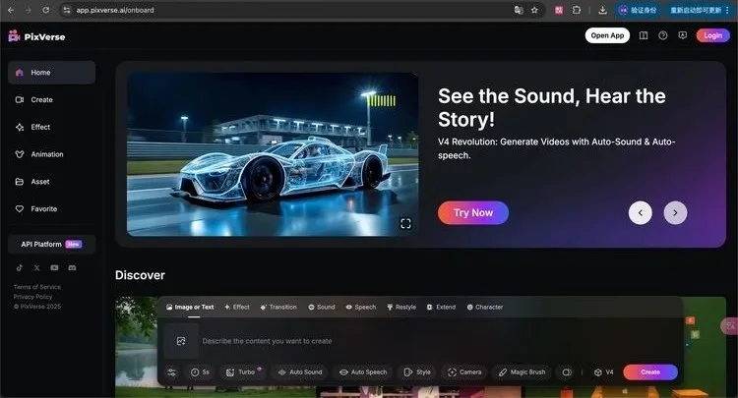Go to Create in the sidebar
Image resolution: width=738 pixels, height=398 pixels.
tap(52, 99)
